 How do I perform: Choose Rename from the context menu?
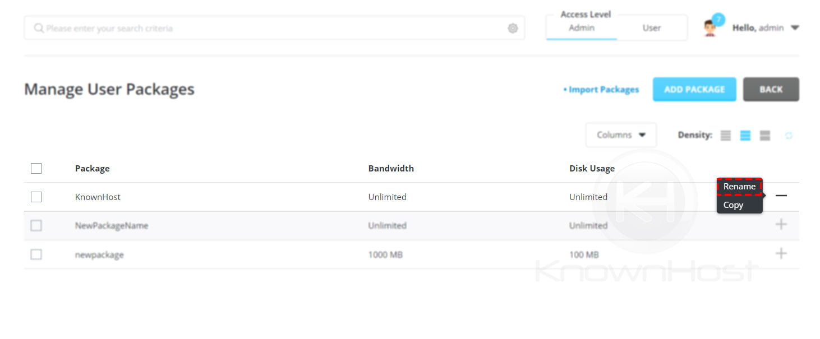pyautogui.click(x=739, y=186)
